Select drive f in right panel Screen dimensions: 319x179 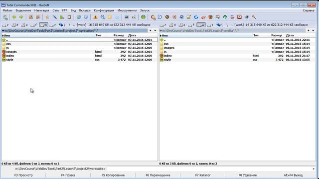[x=191, y=25]
